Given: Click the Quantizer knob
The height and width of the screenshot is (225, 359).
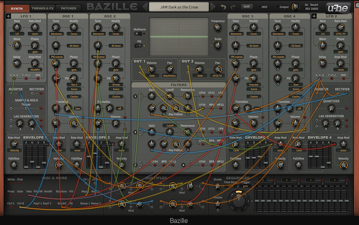Looking at the screenshot, I should (x=332, y=108).
